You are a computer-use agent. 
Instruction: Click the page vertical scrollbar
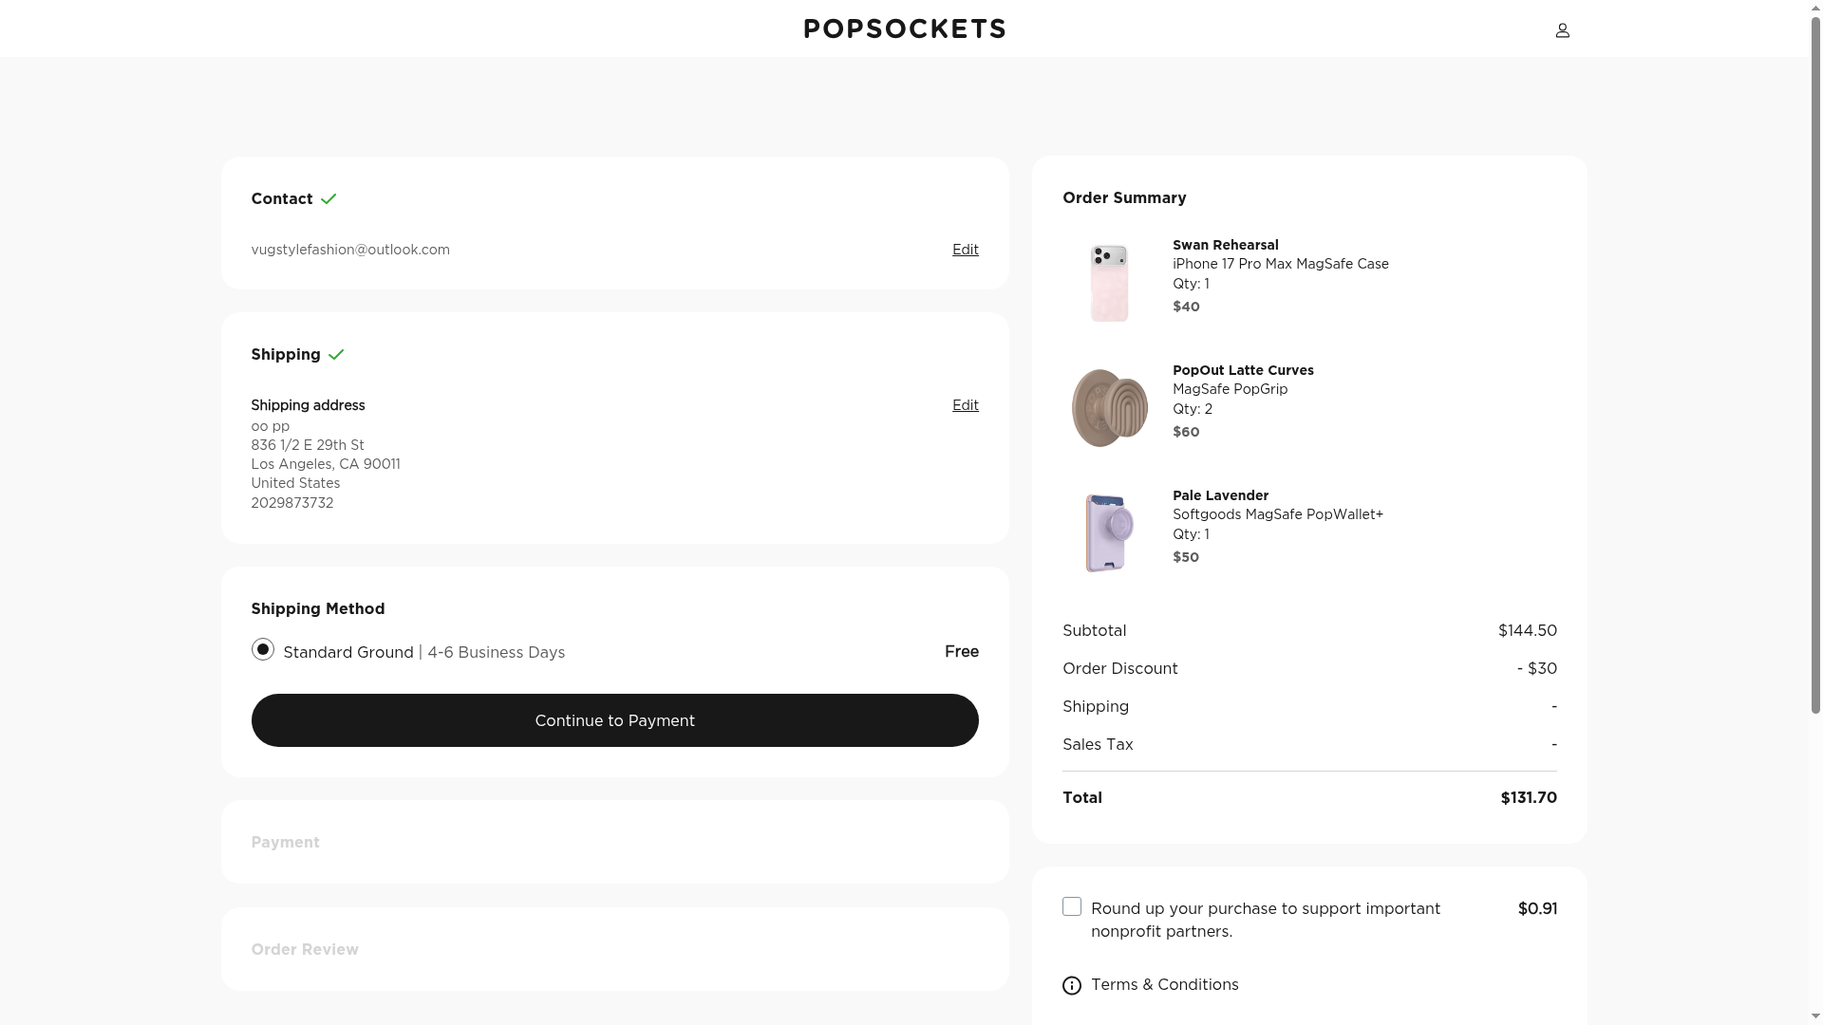tap(1815, 380)
